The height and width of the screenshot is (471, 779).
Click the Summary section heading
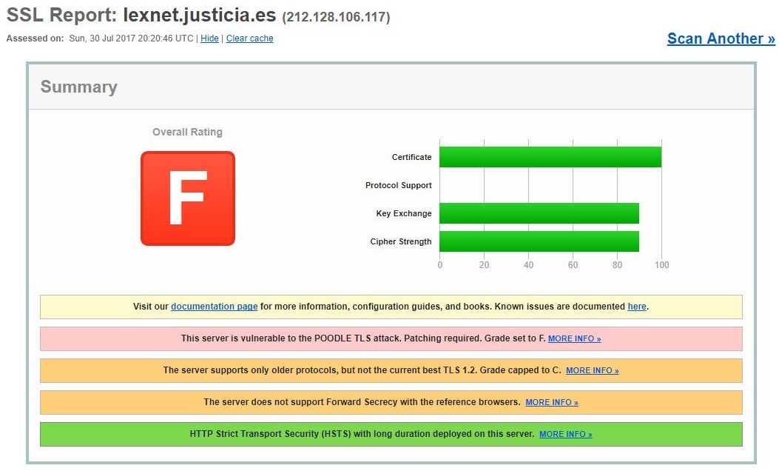(x=78, y=87)
